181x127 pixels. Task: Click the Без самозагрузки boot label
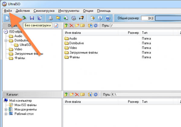tap(38, 25)
